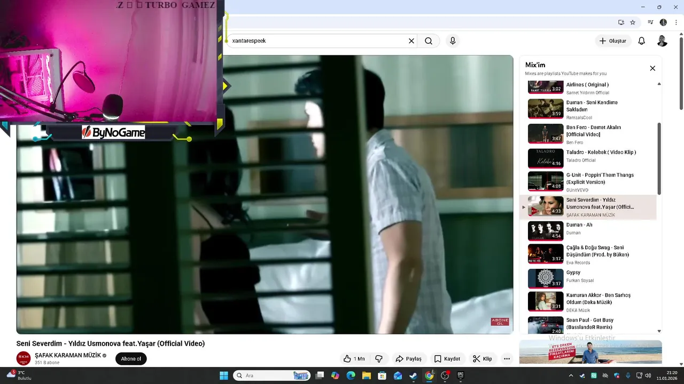
Task: Open the Windows Start menu
Action: [x=224, y=375]
